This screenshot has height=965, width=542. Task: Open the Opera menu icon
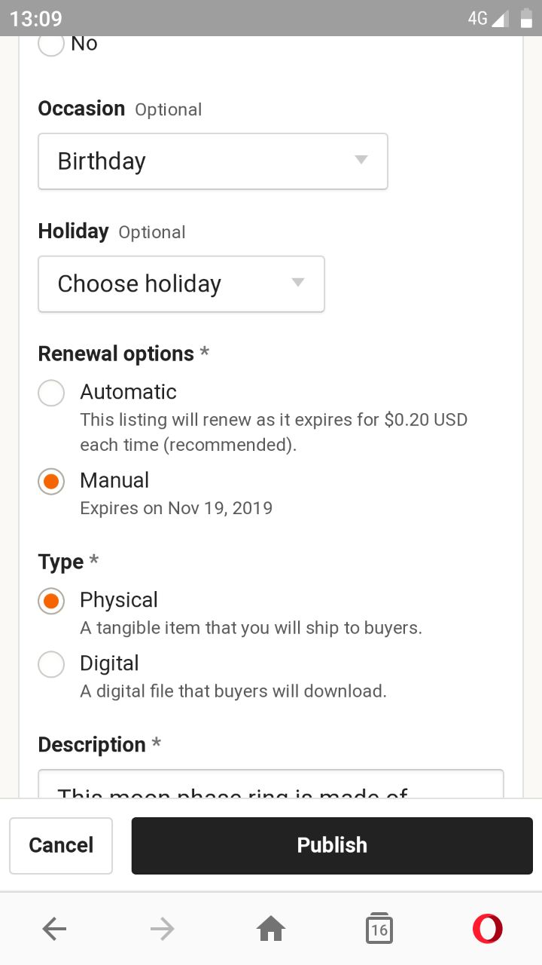[x=487, y=929]
